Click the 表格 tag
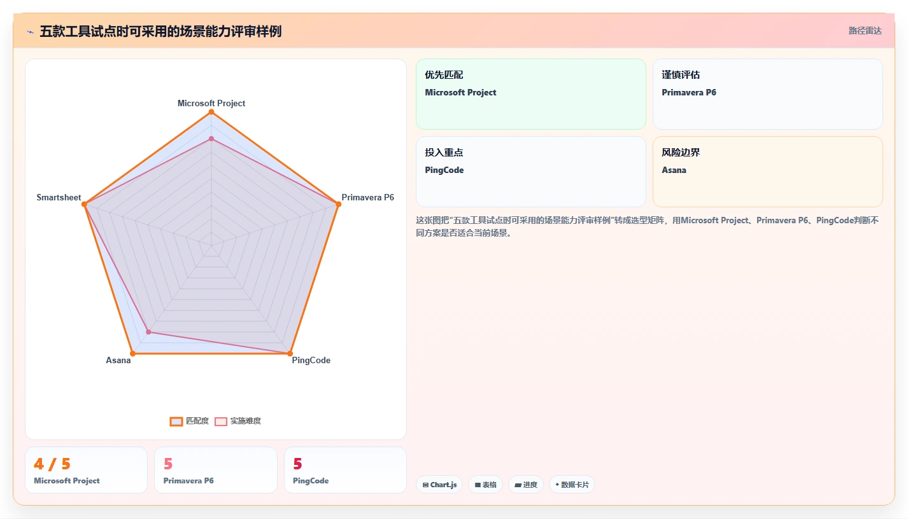This screenshot has height=519, width=908. pos(485,485)
